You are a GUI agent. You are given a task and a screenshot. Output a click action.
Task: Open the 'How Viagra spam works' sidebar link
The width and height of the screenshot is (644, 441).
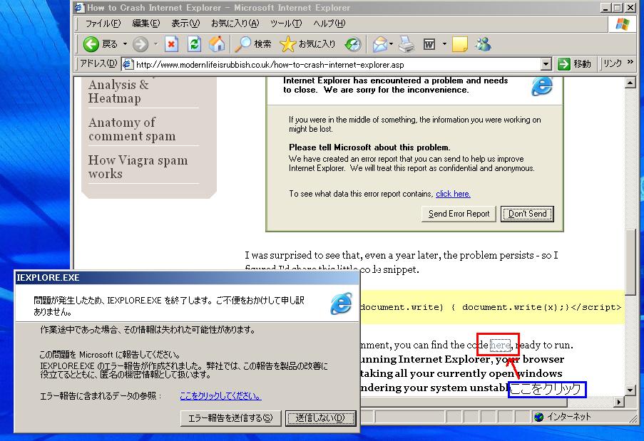click(x=138, y=167)
